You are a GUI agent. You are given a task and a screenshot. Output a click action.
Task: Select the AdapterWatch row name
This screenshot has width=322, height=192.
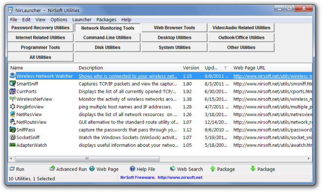32,145
